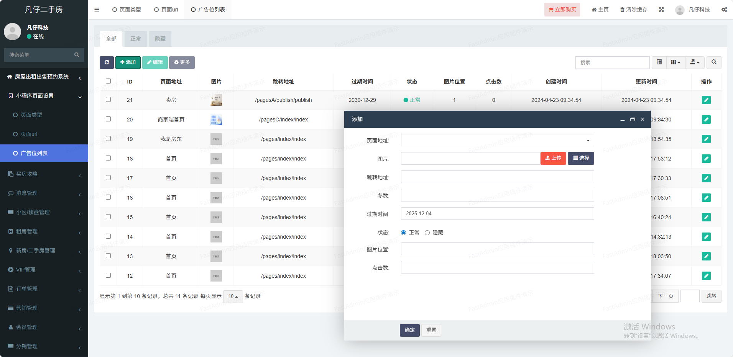733x357 pixels.
Task: Open settings gears icon at top right
Action: coord(724,10)
